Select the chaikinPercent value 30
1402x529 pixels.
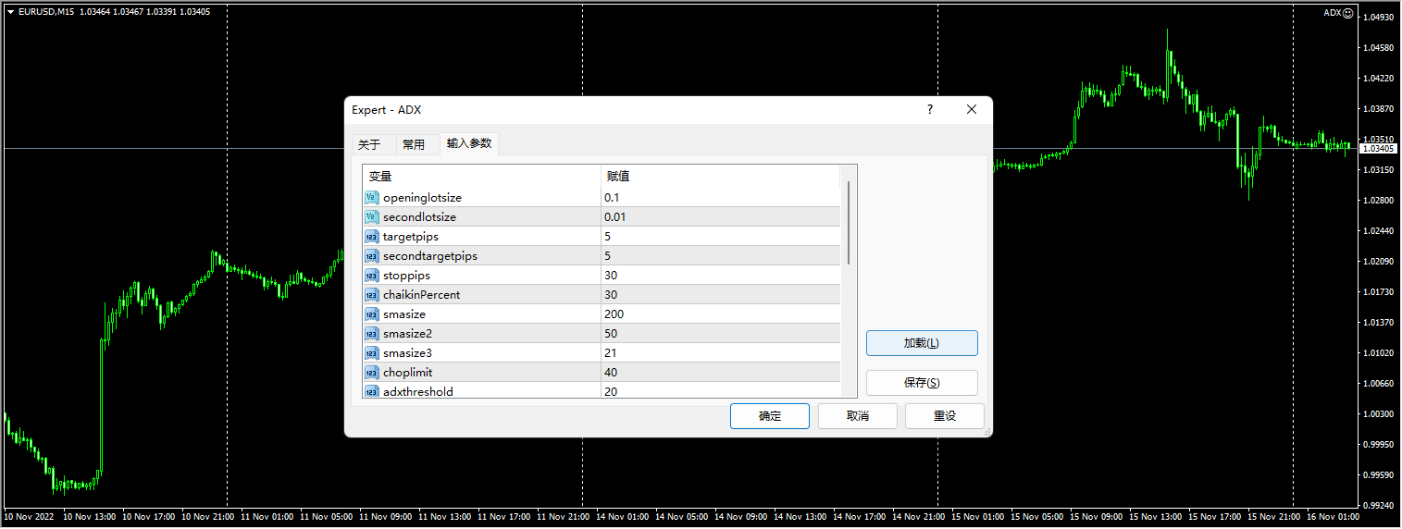tap(721, 295)
